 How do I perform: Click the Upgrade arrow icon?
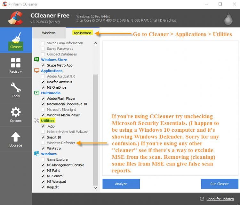(16, 136)
